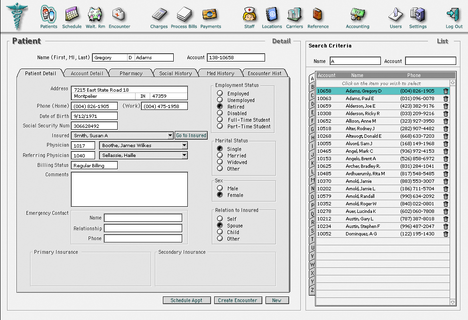Screen dimensions: 468x320
Task: Select the Austin, Gary L row
Action: [x=383, y=219]
